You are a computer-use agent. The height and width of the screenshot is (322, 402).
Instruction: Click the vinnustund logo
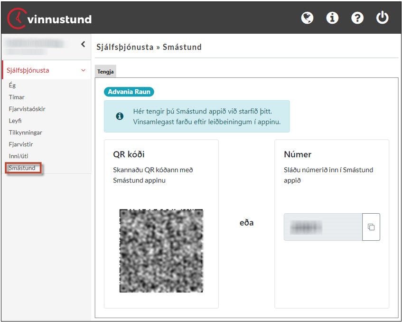click(x=49, y=19)
